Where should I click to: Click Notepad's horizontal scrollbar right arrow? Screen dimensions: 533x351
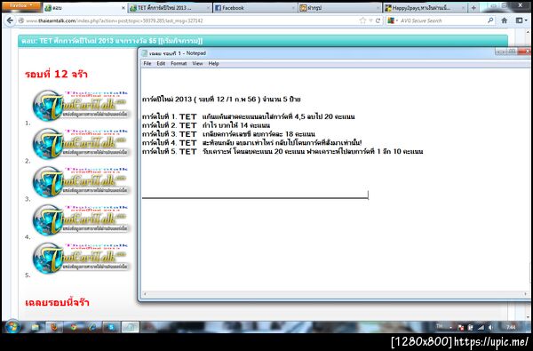click(526, 294)
